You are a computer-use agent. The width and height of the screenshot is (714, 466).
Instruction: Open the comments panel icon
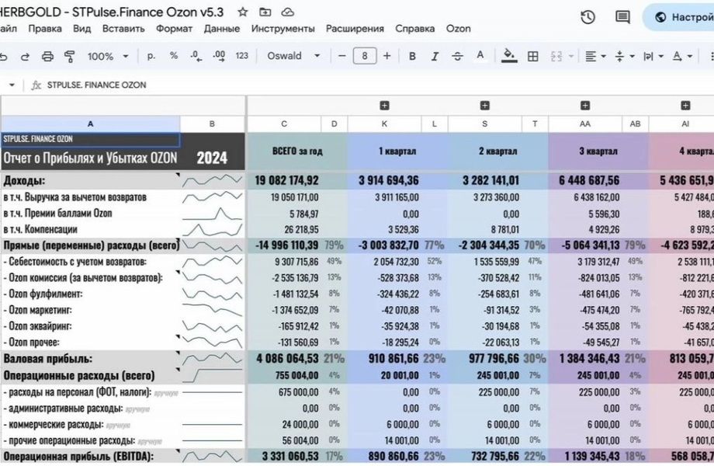pyautogui.click(x=622, y=17)
